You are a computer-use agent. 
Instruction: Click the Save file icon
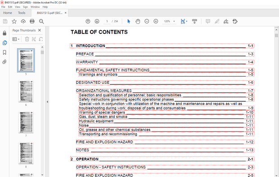(5, 22)
